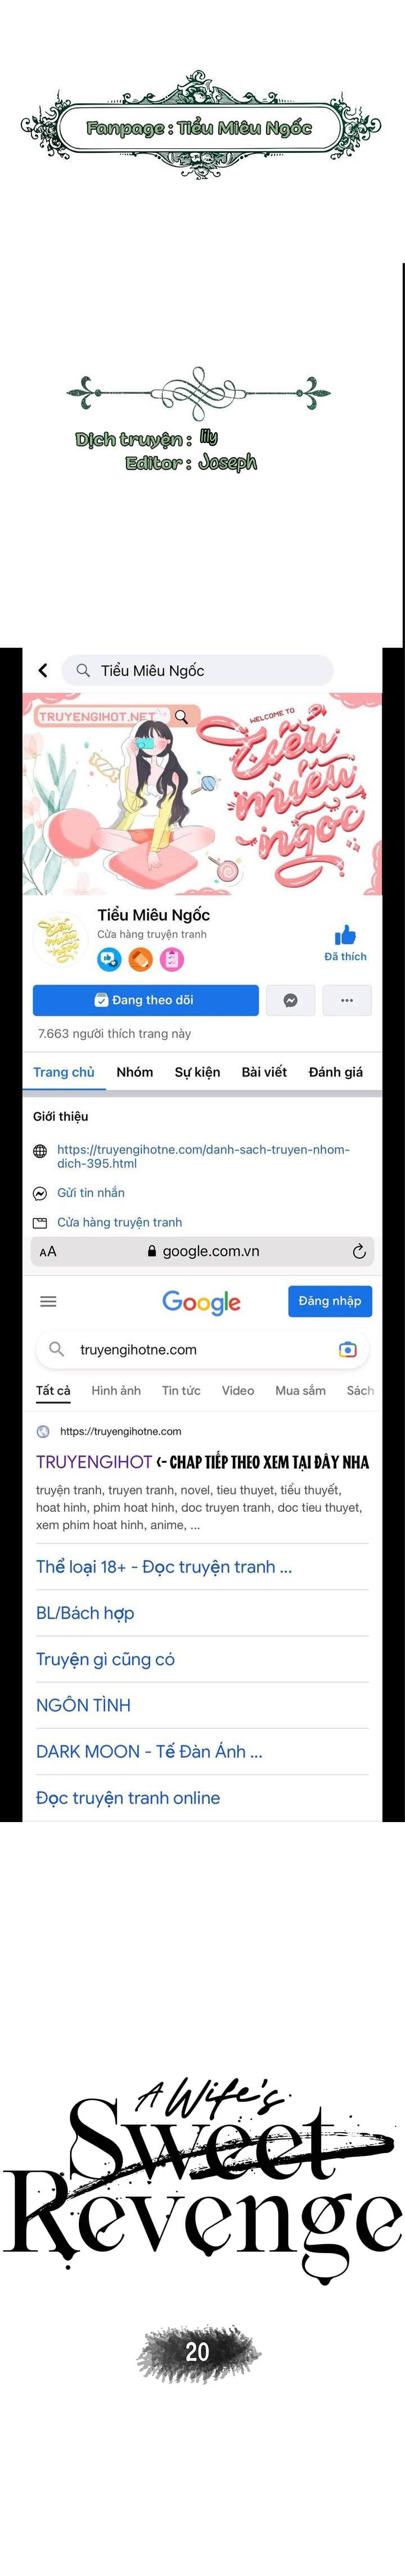Click the magnifier on cover photo
Screen dimensions: 405x2576
[182, 716]
